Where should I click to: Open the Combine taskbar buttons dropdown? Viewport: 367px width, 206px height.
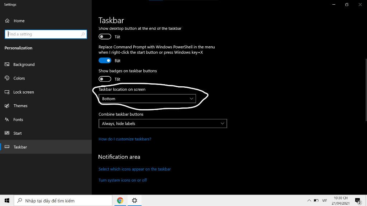[163, 123]
